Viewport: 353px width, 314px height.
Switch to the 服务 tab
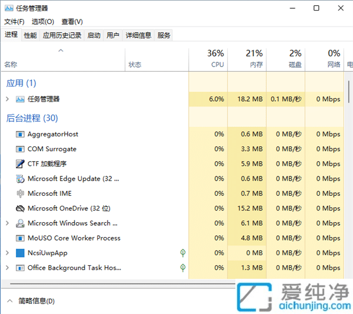tap(164, 35)
